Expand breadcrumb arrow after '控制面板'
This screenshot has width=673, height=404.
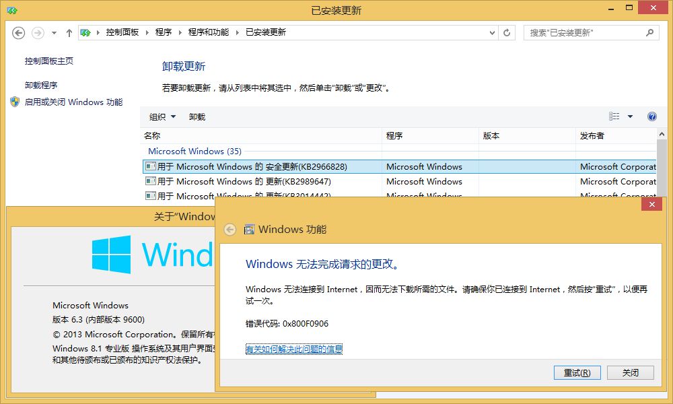tap(147, 32)
